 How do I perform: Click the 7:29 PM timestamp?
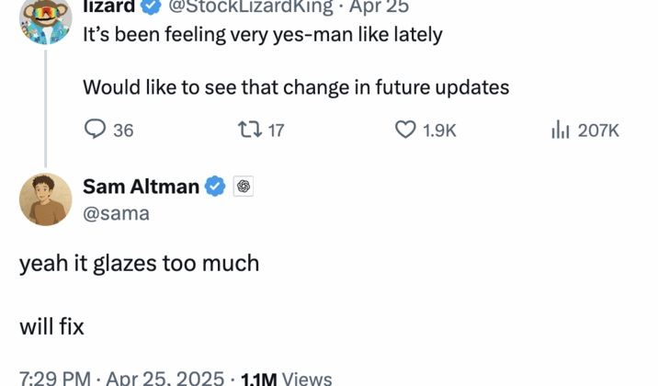click(x=55, y=379)
